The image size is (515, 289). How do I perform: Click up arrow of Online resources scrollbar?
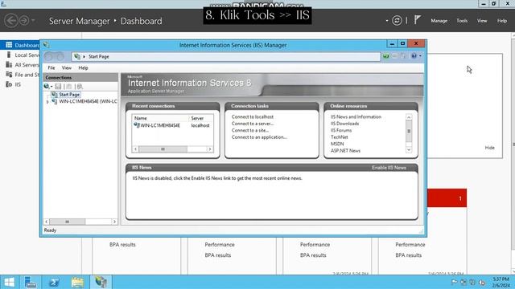[409, 117]
